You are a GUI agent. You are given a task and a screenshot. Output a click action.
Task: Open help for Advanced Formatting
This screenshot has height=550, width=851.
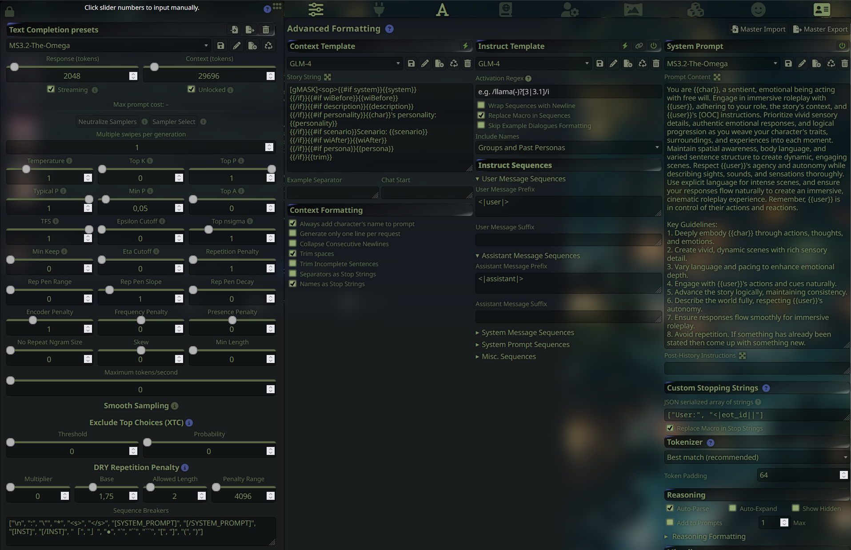pos(389,29)
